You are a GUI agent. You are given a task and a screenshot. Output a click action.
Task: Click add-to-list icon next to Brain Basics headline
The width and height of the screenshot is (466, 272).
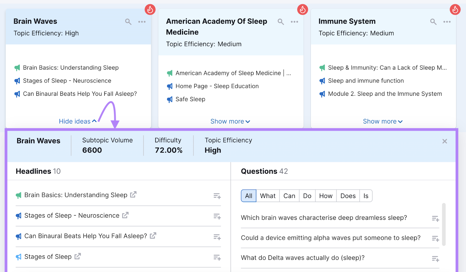tap(217, 196)
